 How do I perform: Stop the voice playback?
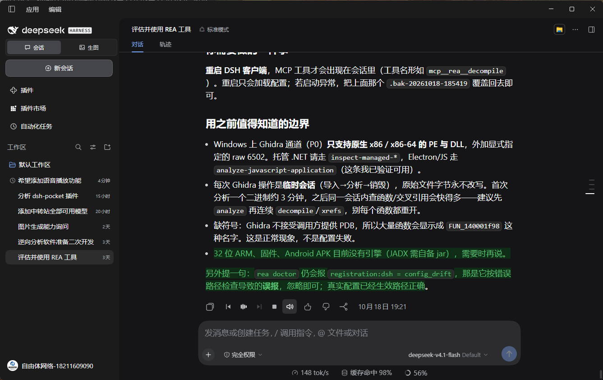(274, 307)
